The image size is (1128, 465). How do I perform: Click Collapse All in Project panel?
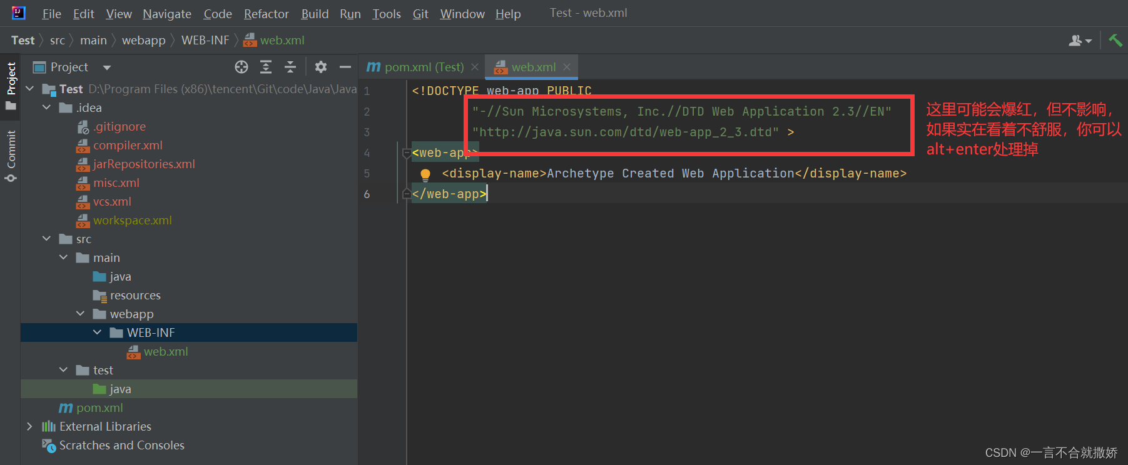tap(290, 67)
